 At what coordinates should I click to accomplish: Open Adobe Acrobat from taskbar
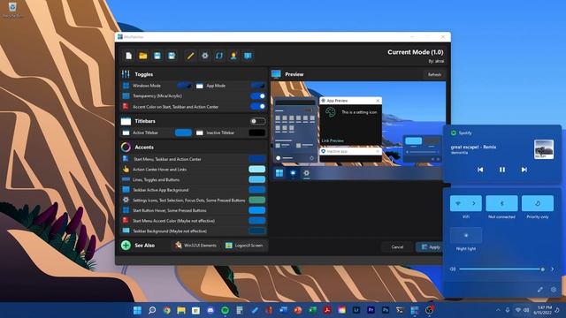point(327,310)
